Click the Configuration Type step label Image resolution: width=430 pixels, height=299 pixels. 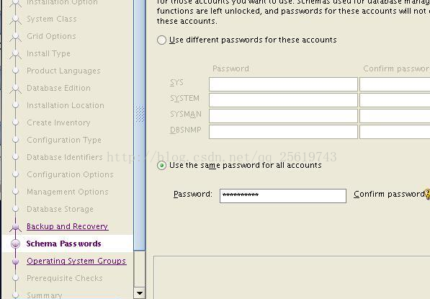[x=64, y=140]
